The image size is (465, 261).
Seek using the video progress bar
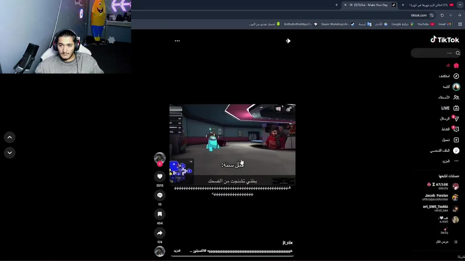pyautogui.click(x=232, y=256)
